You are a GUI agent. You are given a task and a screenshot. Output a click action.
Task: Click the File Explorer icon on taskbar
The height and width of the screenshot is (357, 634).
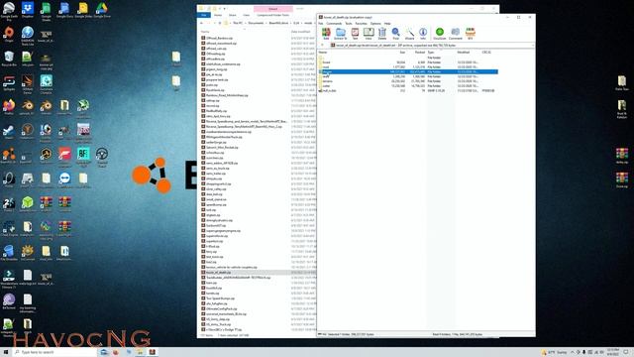click(140, 352)
